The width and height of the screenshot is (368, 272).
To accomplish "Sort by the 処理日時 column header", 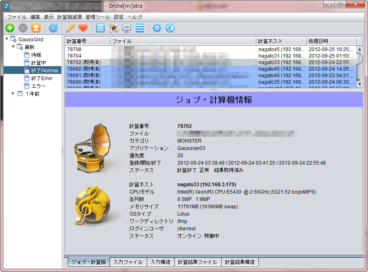I will pos(331,41).
